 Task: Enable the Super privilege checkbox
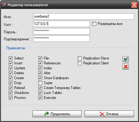click(x=40, y=83)
